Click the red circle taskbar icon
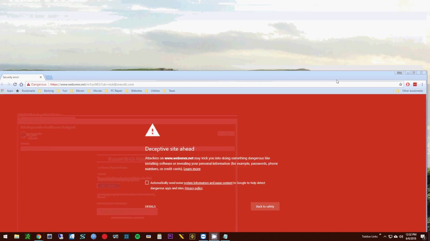This screenshot has height=241, width=430. point(104,237)
